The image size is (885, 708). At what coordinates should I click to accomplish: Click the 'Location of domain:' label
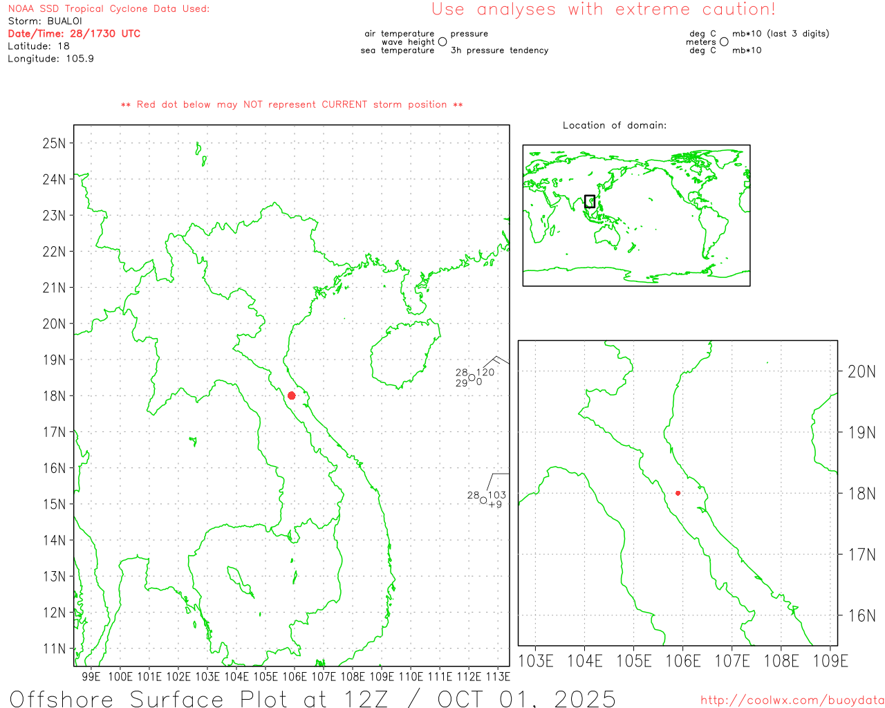pyautogui.click(x=614, y=125)
